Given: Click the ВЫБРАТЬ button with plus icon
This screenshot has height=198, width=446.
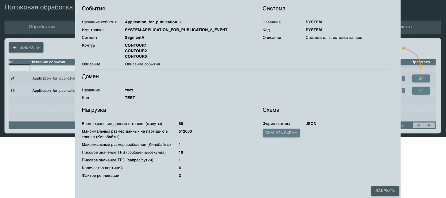Looking at the screenshot, I should click(26, 48).
